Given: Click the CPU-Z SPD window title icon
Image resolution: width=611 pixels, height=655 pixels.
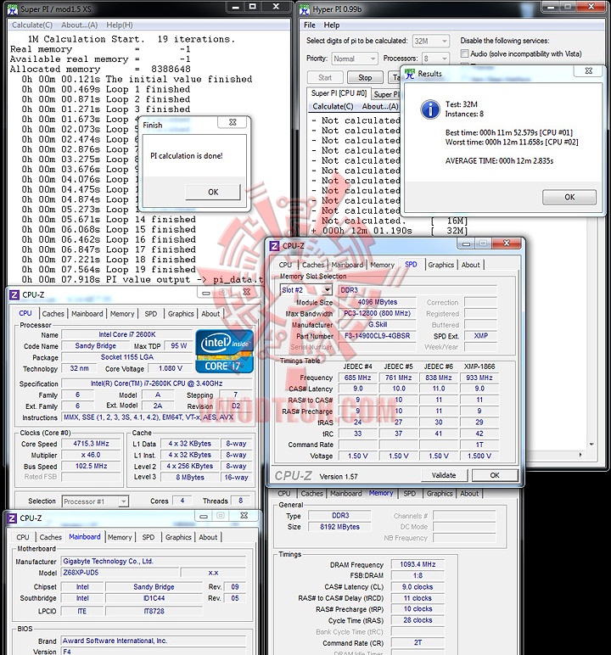Looking at the screenshot, I should coord(274,246).
